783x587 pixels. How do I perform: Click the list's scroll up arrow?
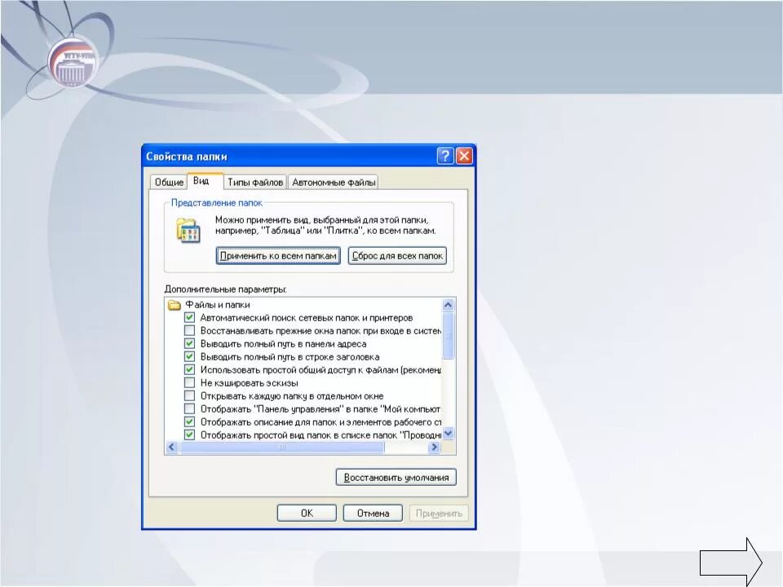[x=448, y=304]
